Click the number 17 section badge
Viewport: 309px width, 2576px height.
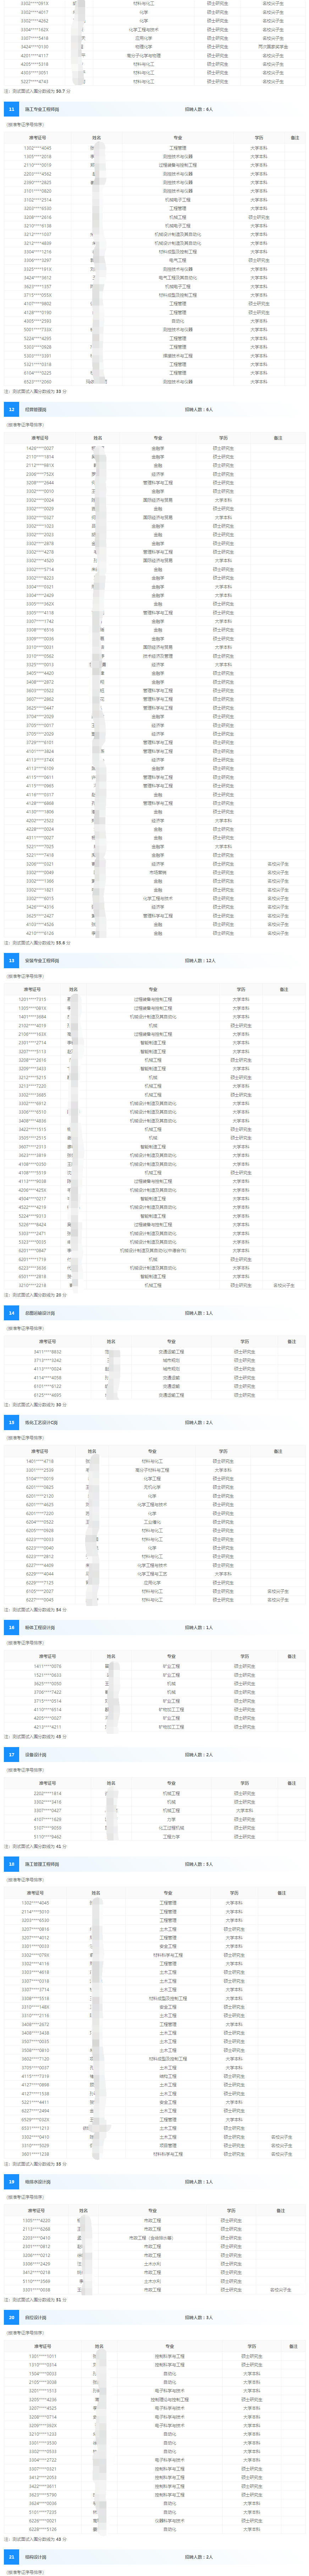(11, 1754)
